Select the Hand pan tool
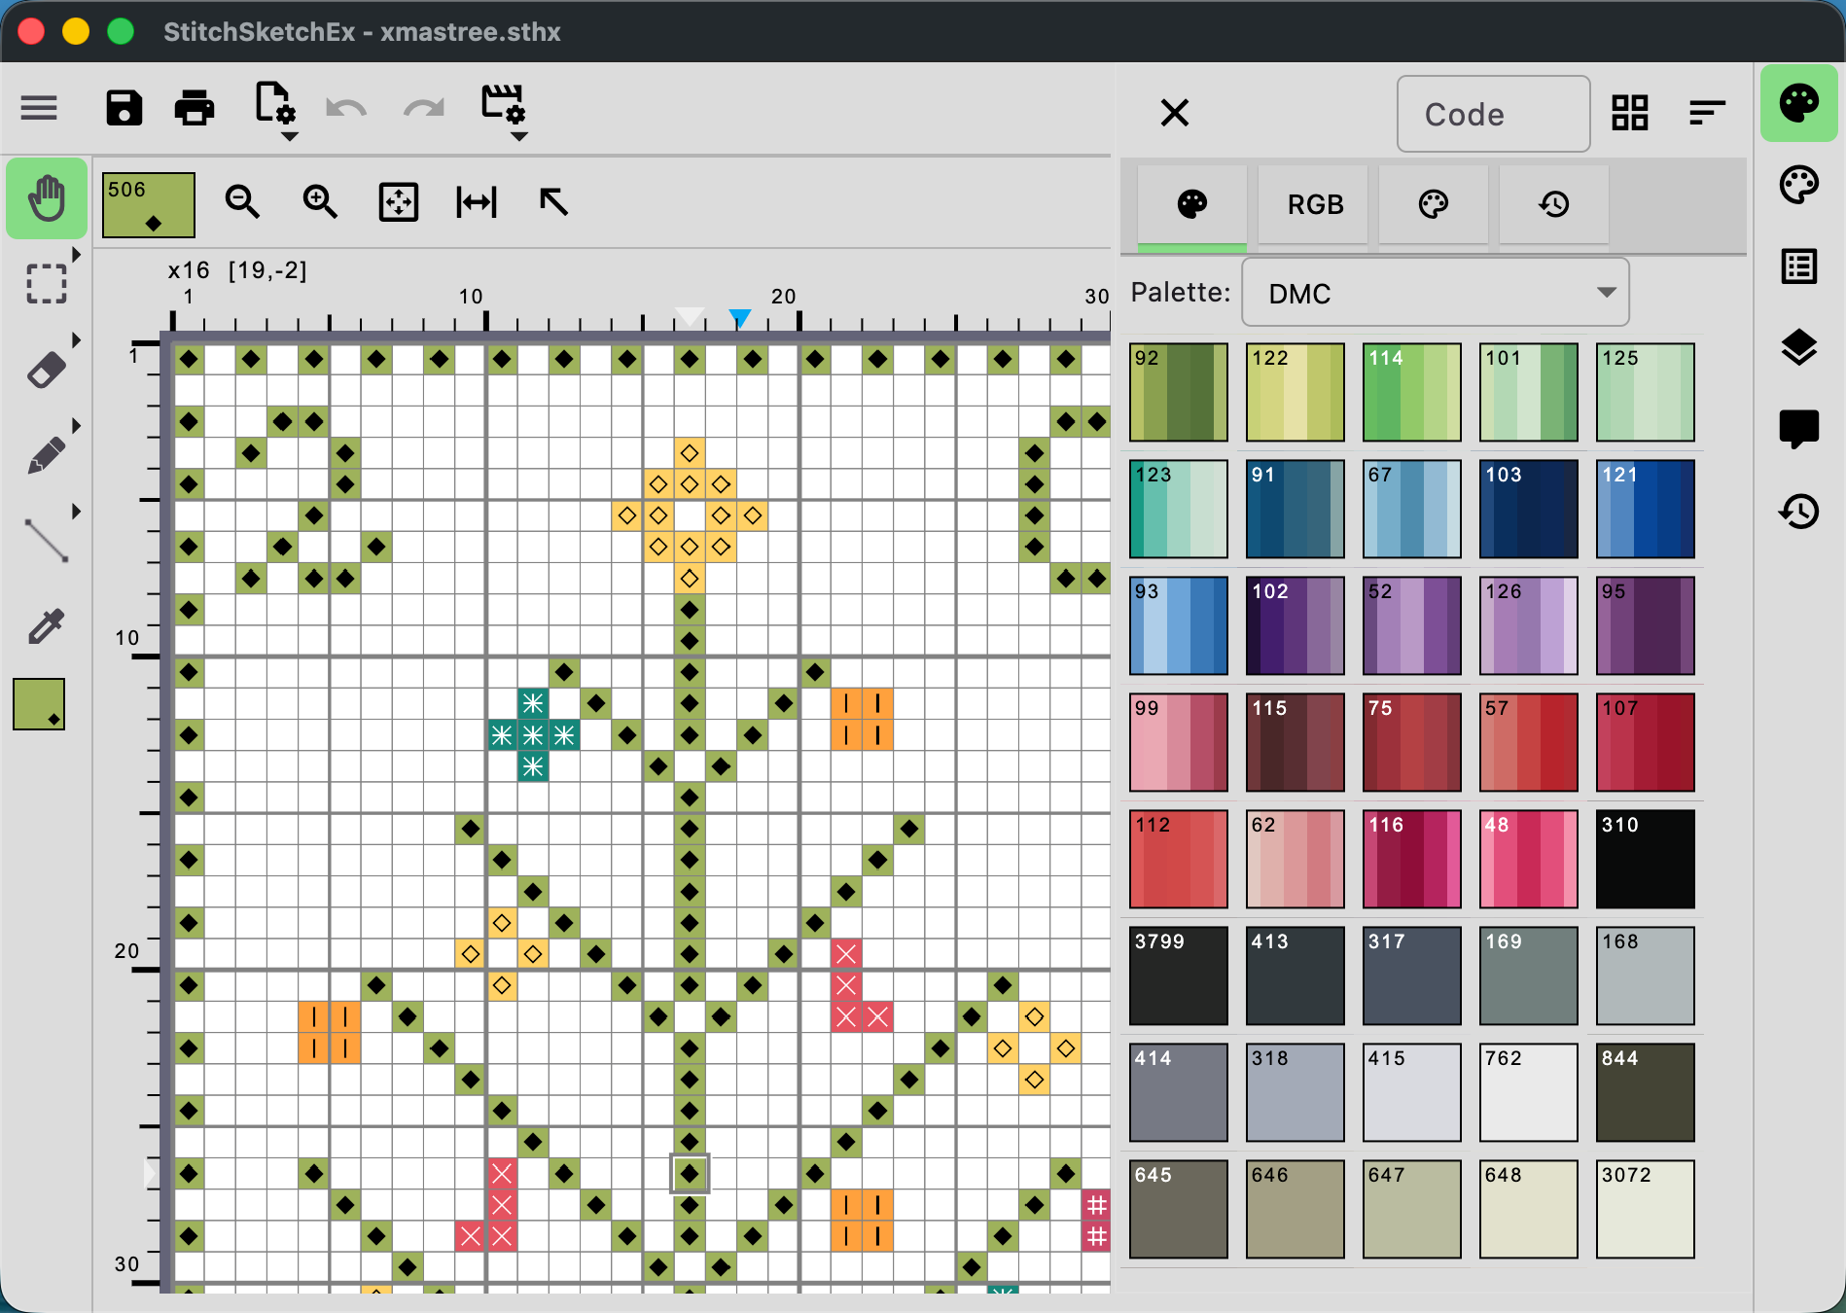1846x1313 pixels. click(47, 198)
